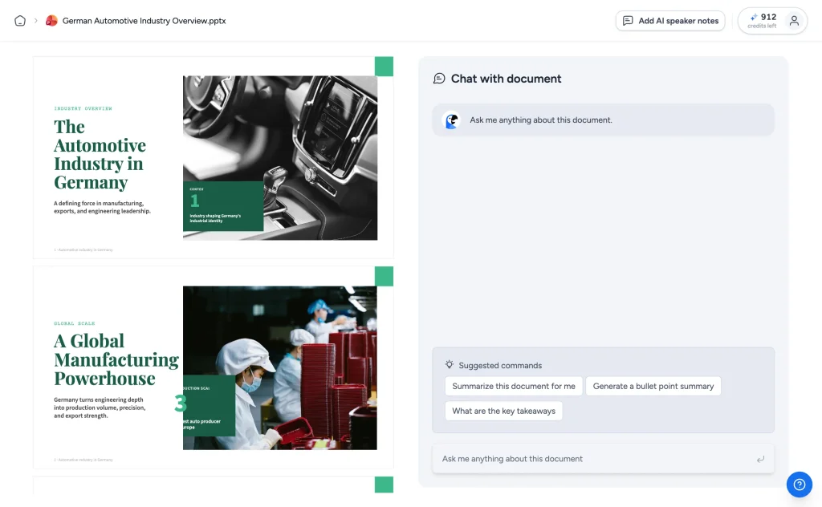Open the blue help question mark button

tap(799, 485)
